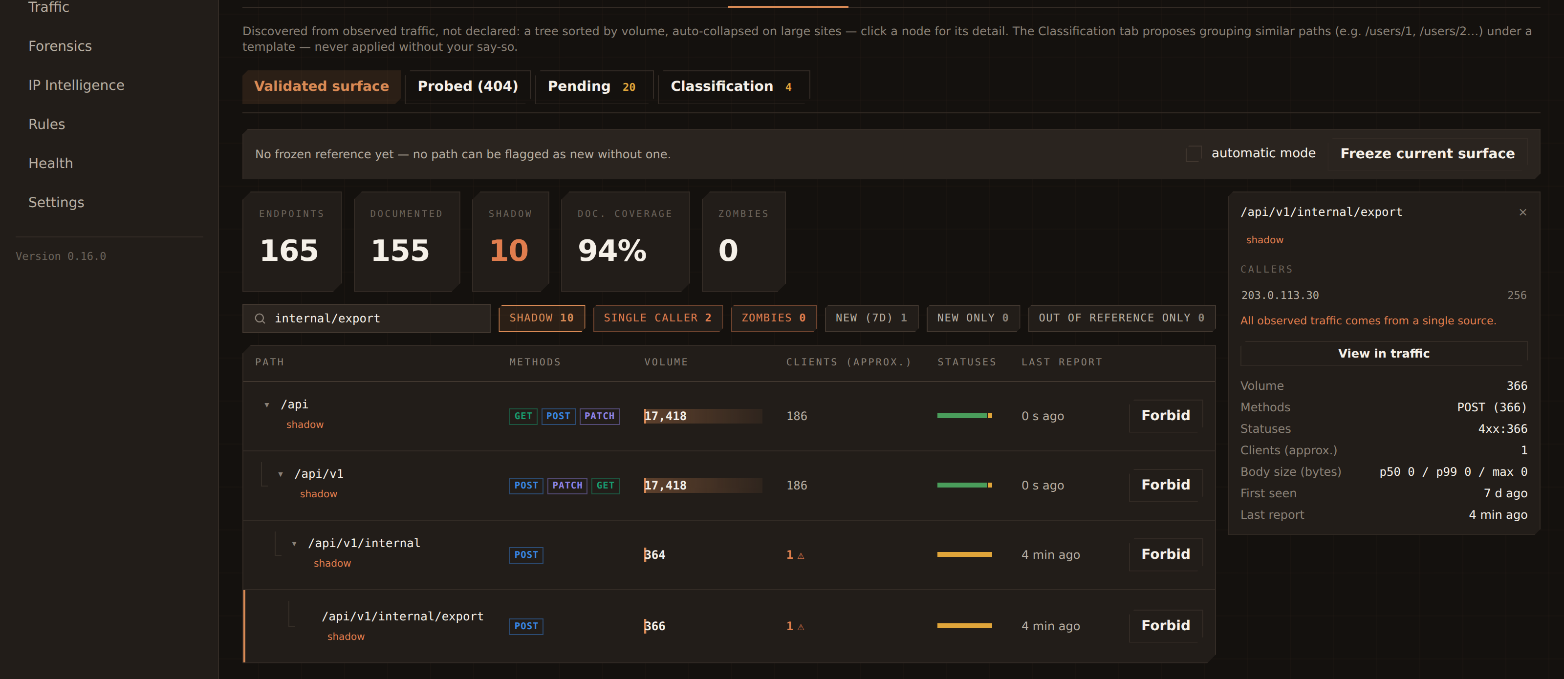Click the ZOMBIES 0 stat card
1564x679 pixels.
click(744, 241)
